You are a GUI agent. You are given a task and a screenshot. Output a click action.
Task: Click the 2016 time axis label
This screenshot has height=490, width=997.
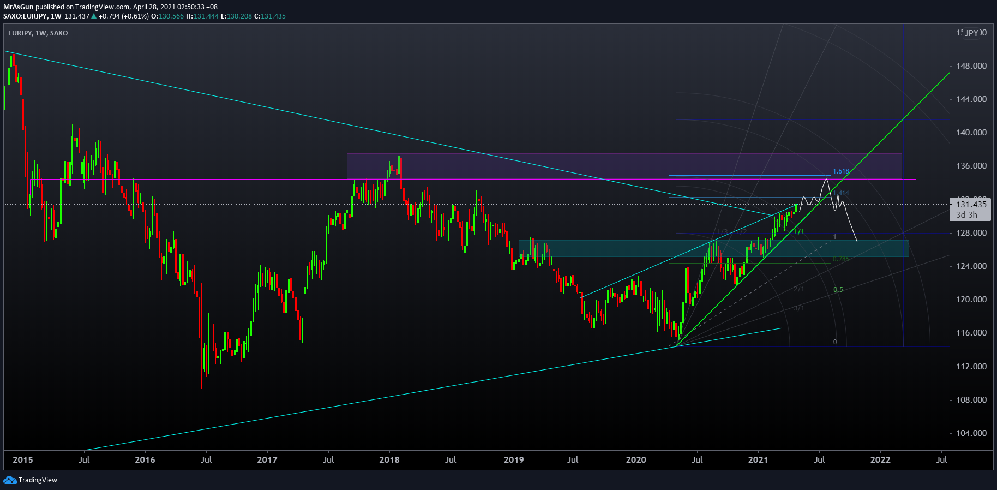pyautogui.click(x=145, y=460)
